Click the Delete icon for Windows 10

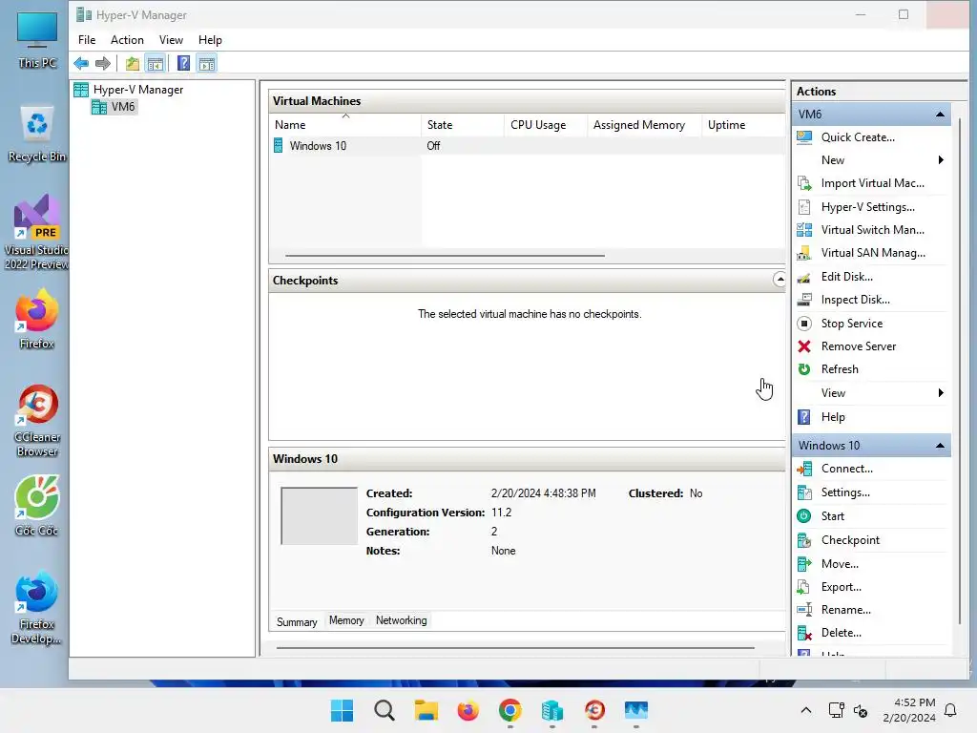(x=804, y=633)
